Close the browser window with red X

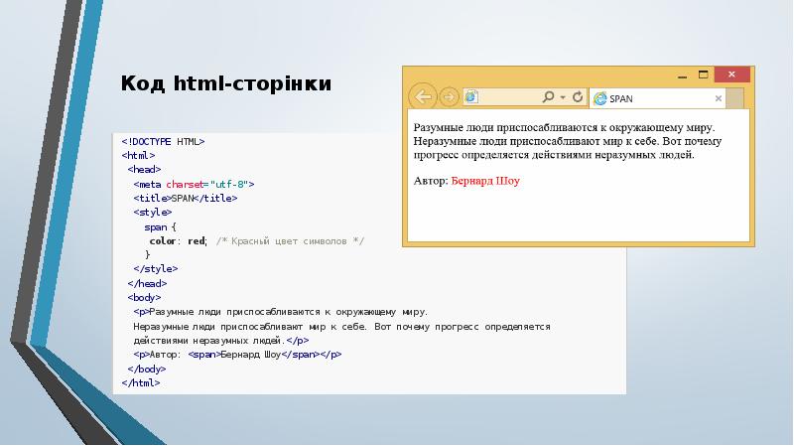(731, 74)
